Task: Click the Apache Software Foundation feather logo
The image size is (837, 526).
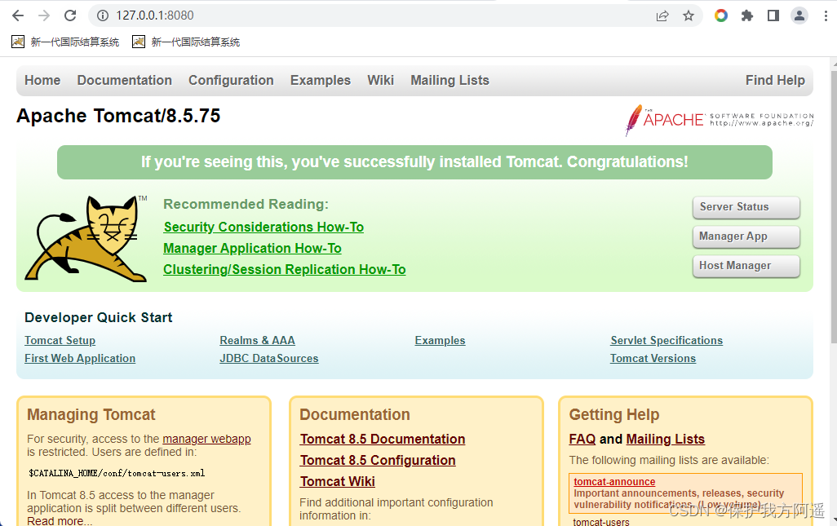Action: (719, 120)
